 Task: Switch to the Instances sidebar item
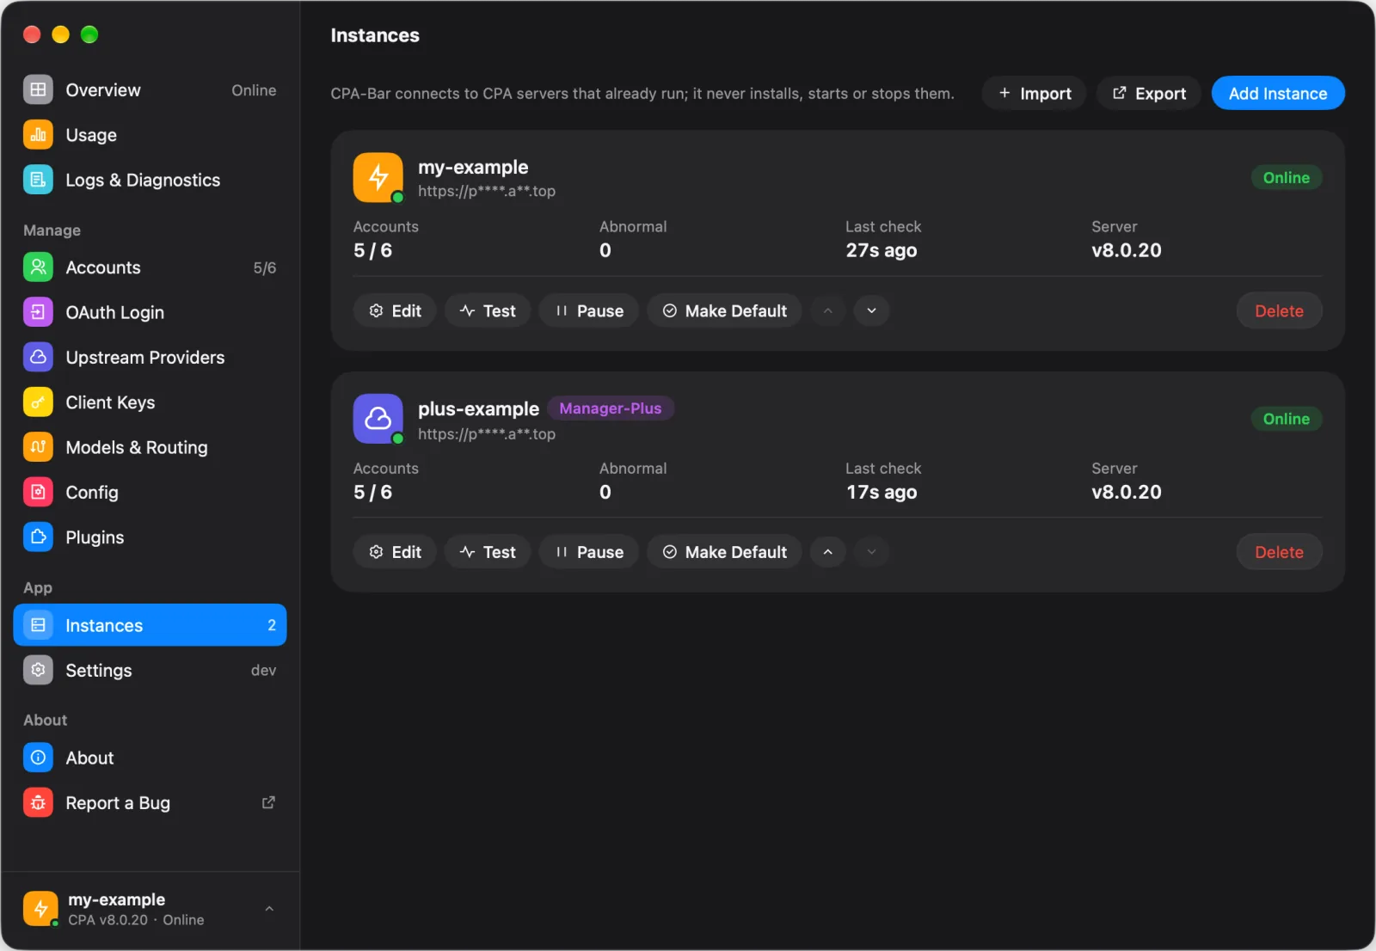[150, 625]
